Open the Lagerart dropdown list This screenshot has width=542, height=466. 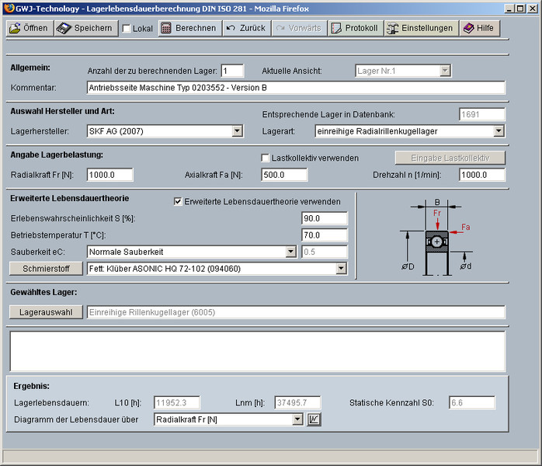click(x=499, y=131)
